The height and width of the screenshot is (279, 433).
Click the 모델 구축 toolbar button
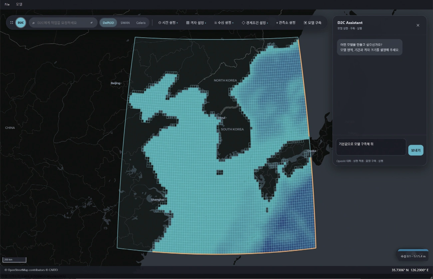coord(312,23)
